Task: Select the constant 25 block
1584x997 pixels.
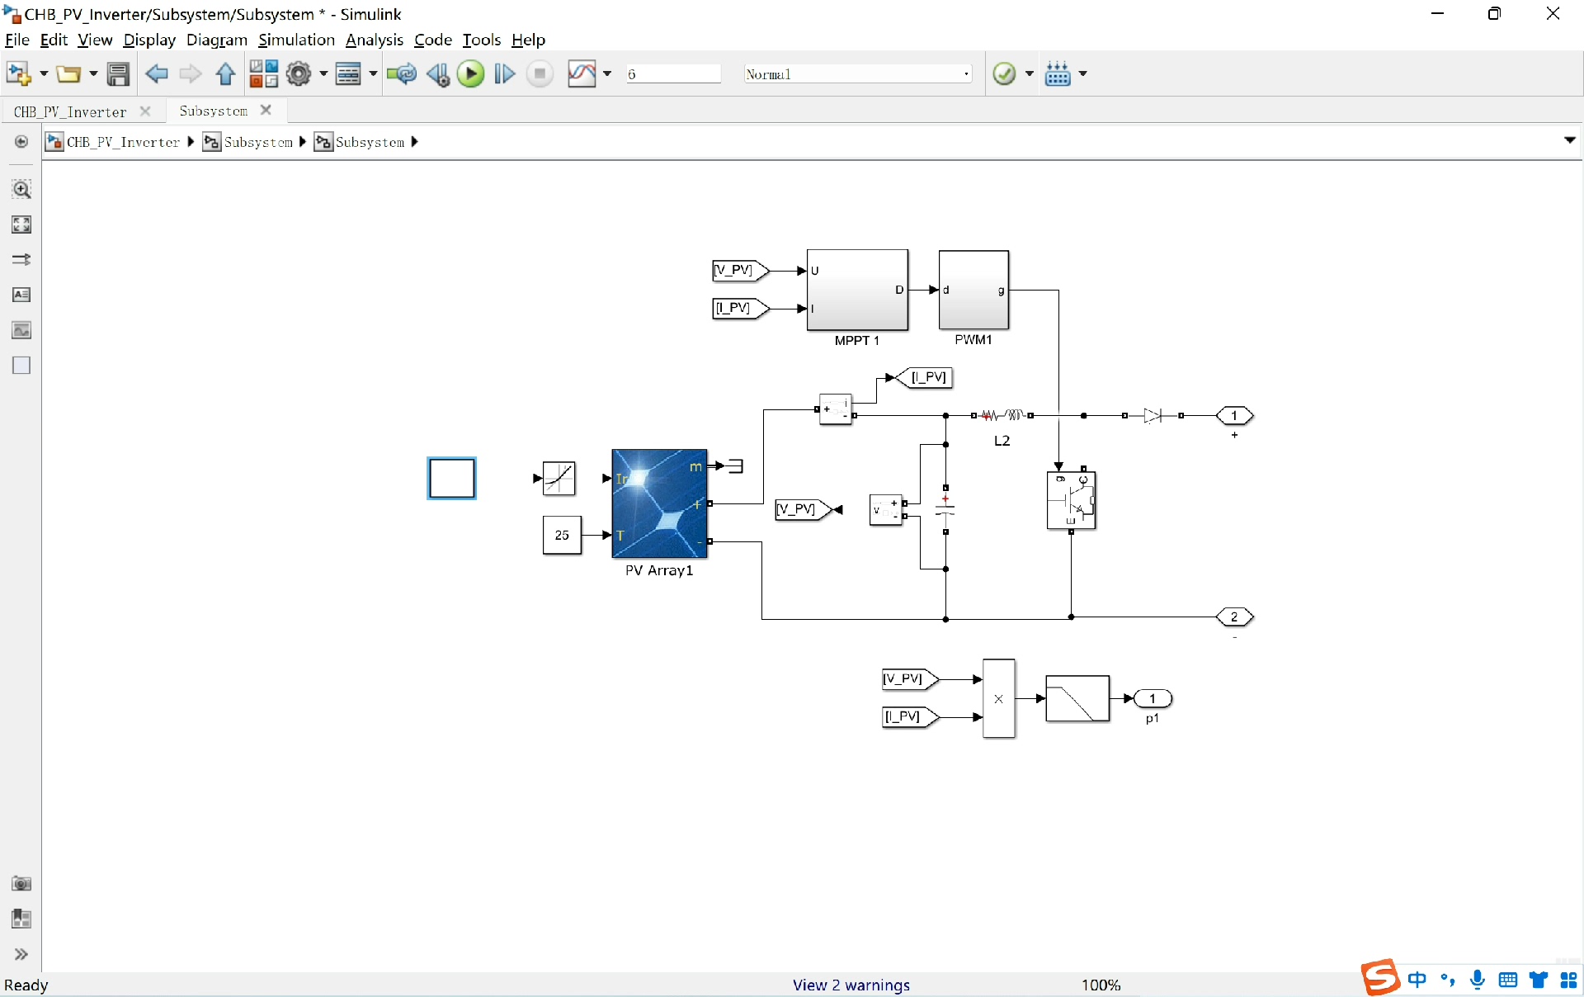Action: pos(562,535)
